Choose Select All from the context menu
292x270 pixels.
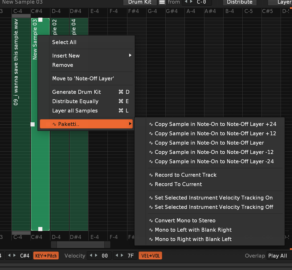[x=64, y=42]
